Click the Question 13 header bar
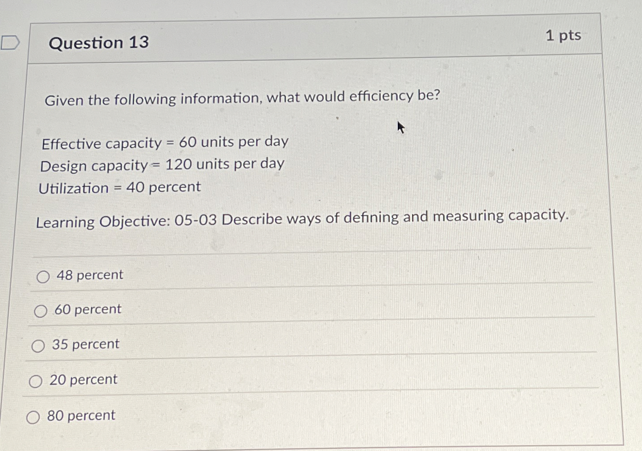Screen dimensions: 642x451 [312, 41]
